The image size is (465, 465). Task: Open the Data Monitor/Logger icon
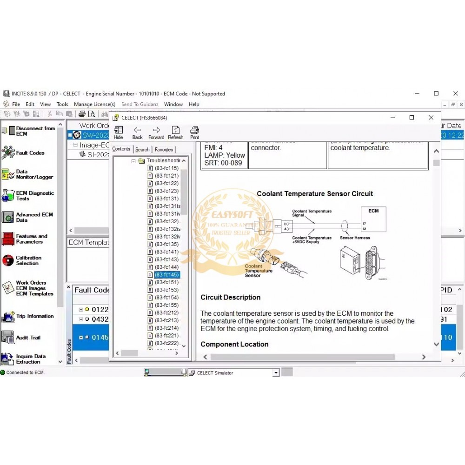pyautogui.click(x=8, y=174)
